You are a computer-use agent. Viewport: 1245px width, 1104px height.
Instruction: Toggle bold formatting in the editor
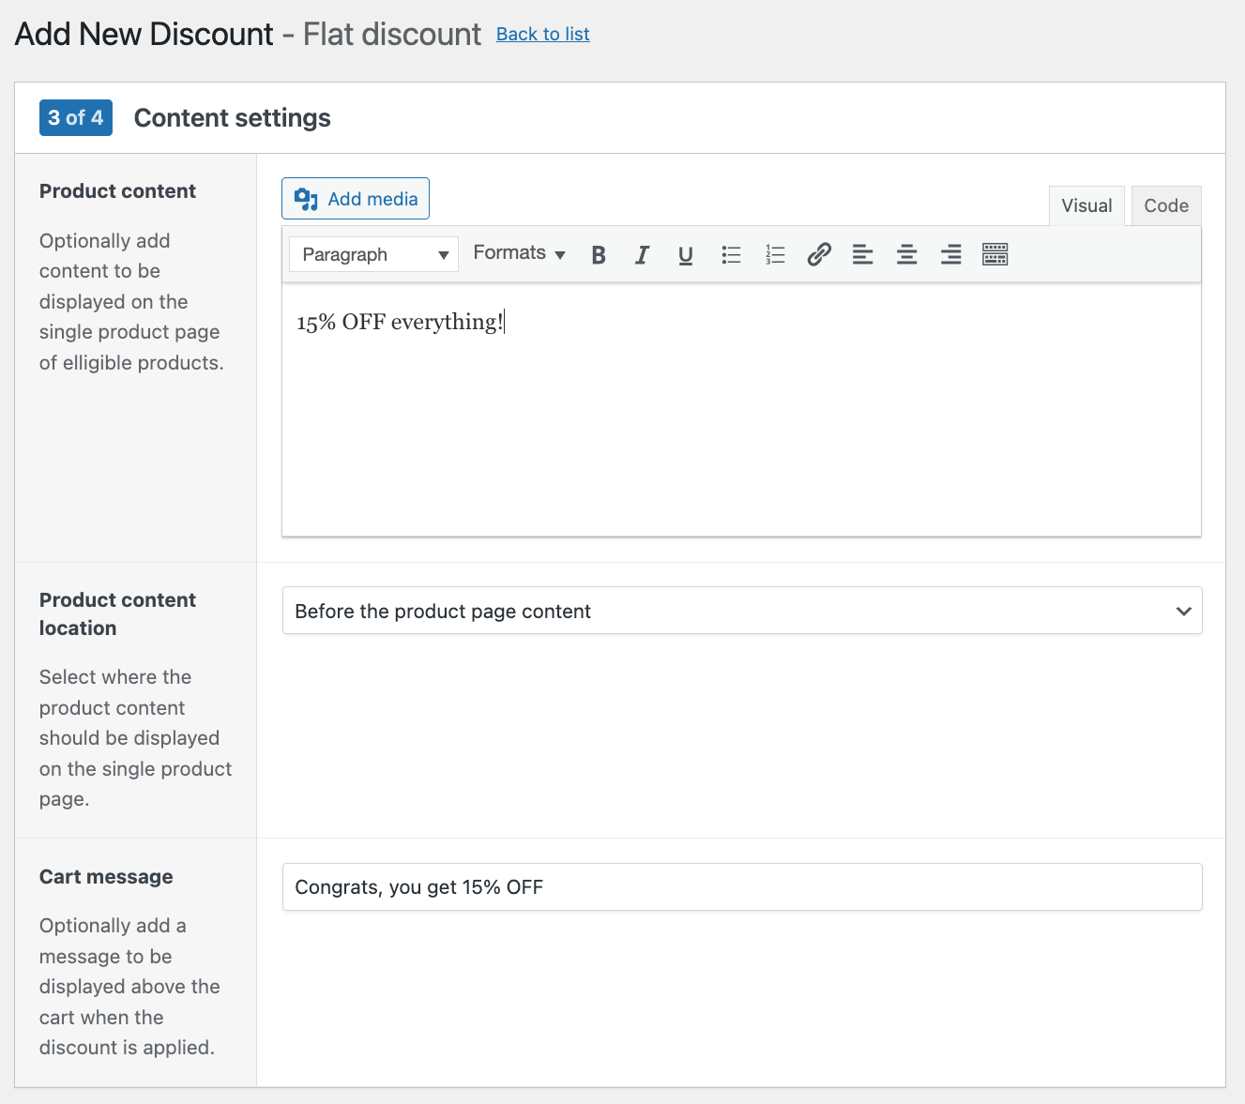click(599, 255)
